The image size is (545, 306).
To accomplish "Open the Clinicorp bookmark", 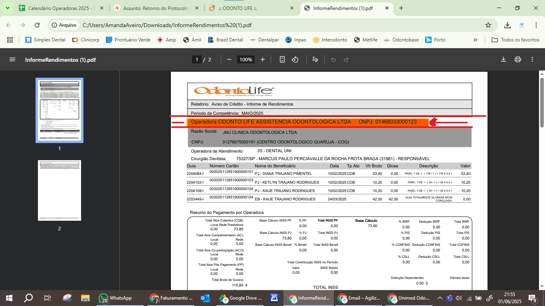I will tap(85, 40).
